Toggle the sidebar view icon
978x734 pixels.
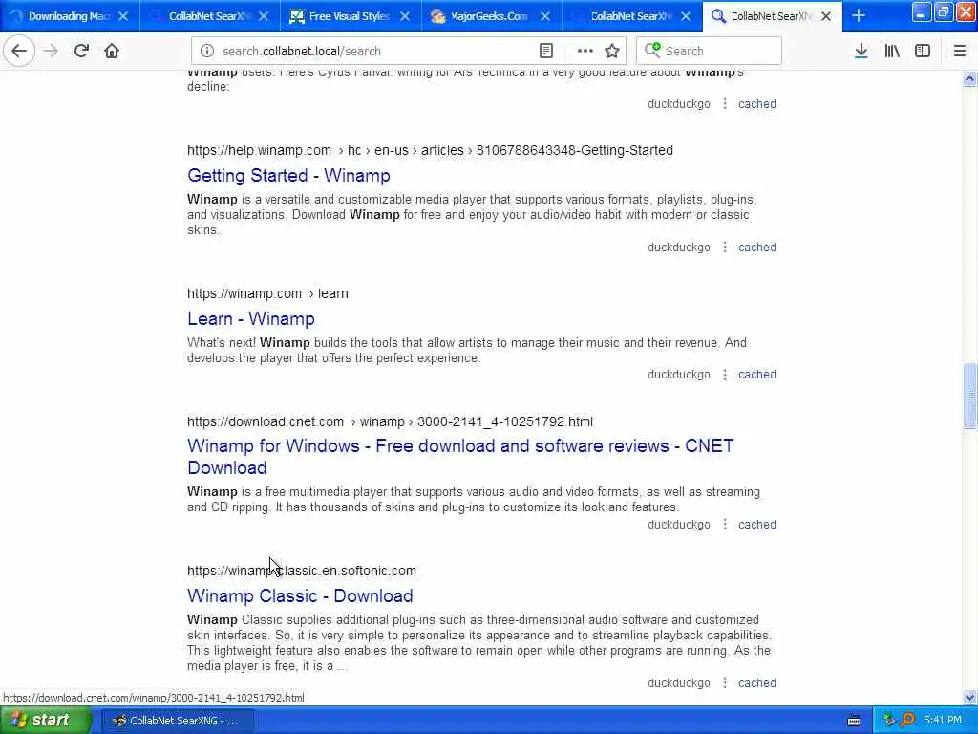(923, 51)
